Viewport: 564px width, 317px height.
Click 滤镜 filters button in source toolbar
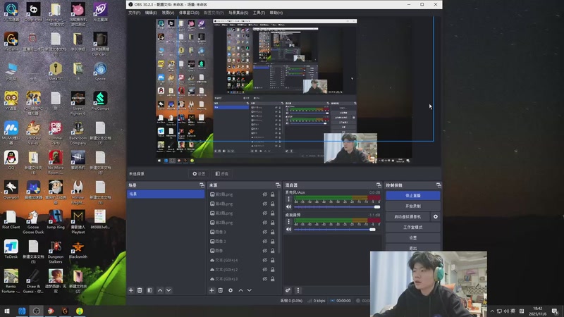[x=221, y=173]
